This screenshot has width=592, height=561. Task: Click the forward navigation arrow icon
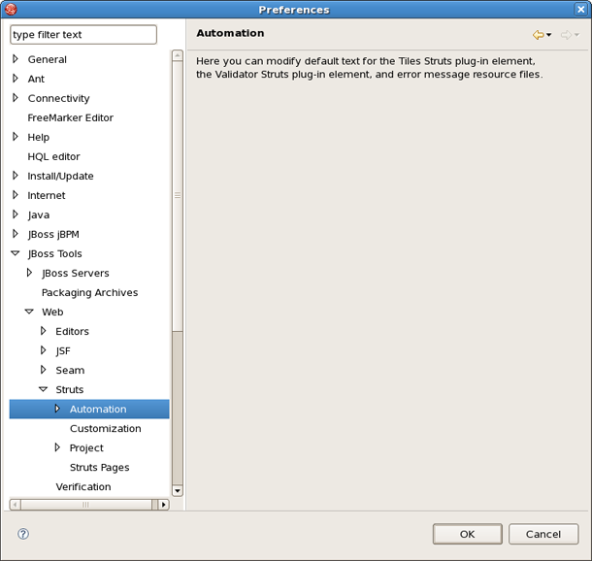(565, 35)
